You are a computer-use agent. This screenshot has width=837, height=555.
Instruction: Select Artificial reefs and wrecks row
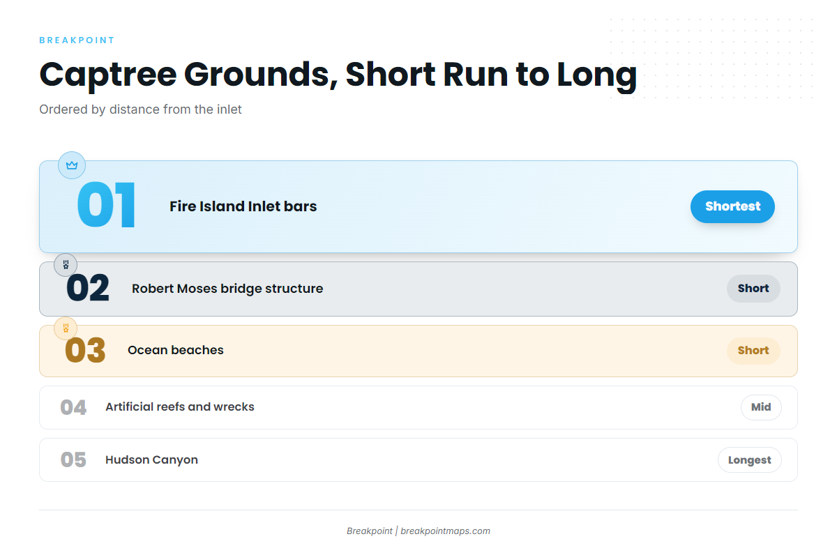pos(418,407)
